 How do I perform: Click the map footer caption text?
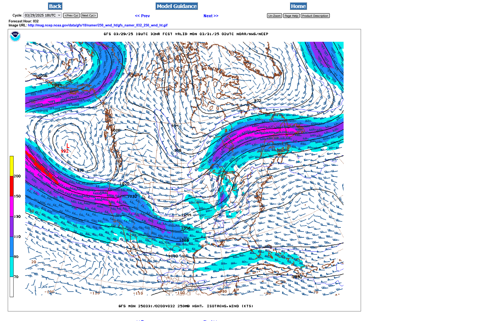pos(186,306)
